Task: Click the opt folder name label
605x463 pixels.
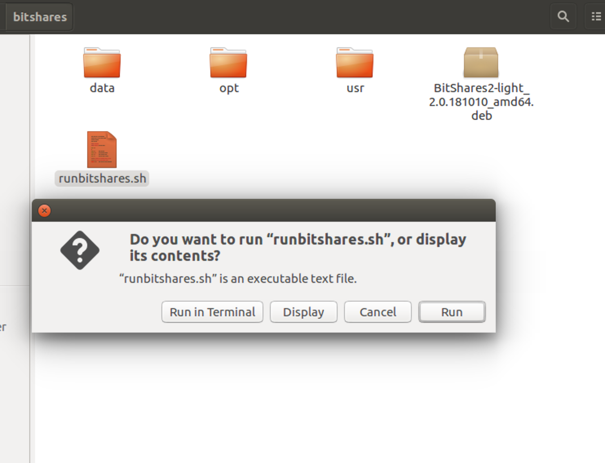Action: (x=229, y=88)
